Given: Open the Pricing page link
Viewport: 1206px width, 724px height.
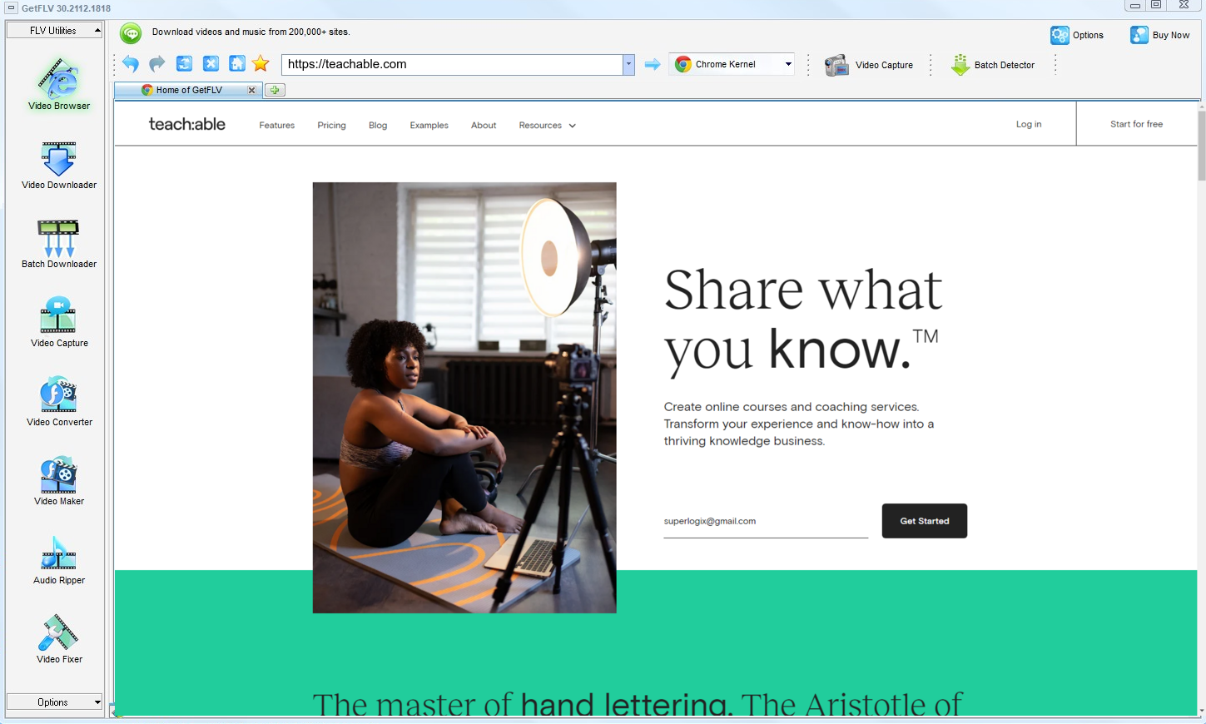Looking at the screenshot, I should (x=331, y=126).
